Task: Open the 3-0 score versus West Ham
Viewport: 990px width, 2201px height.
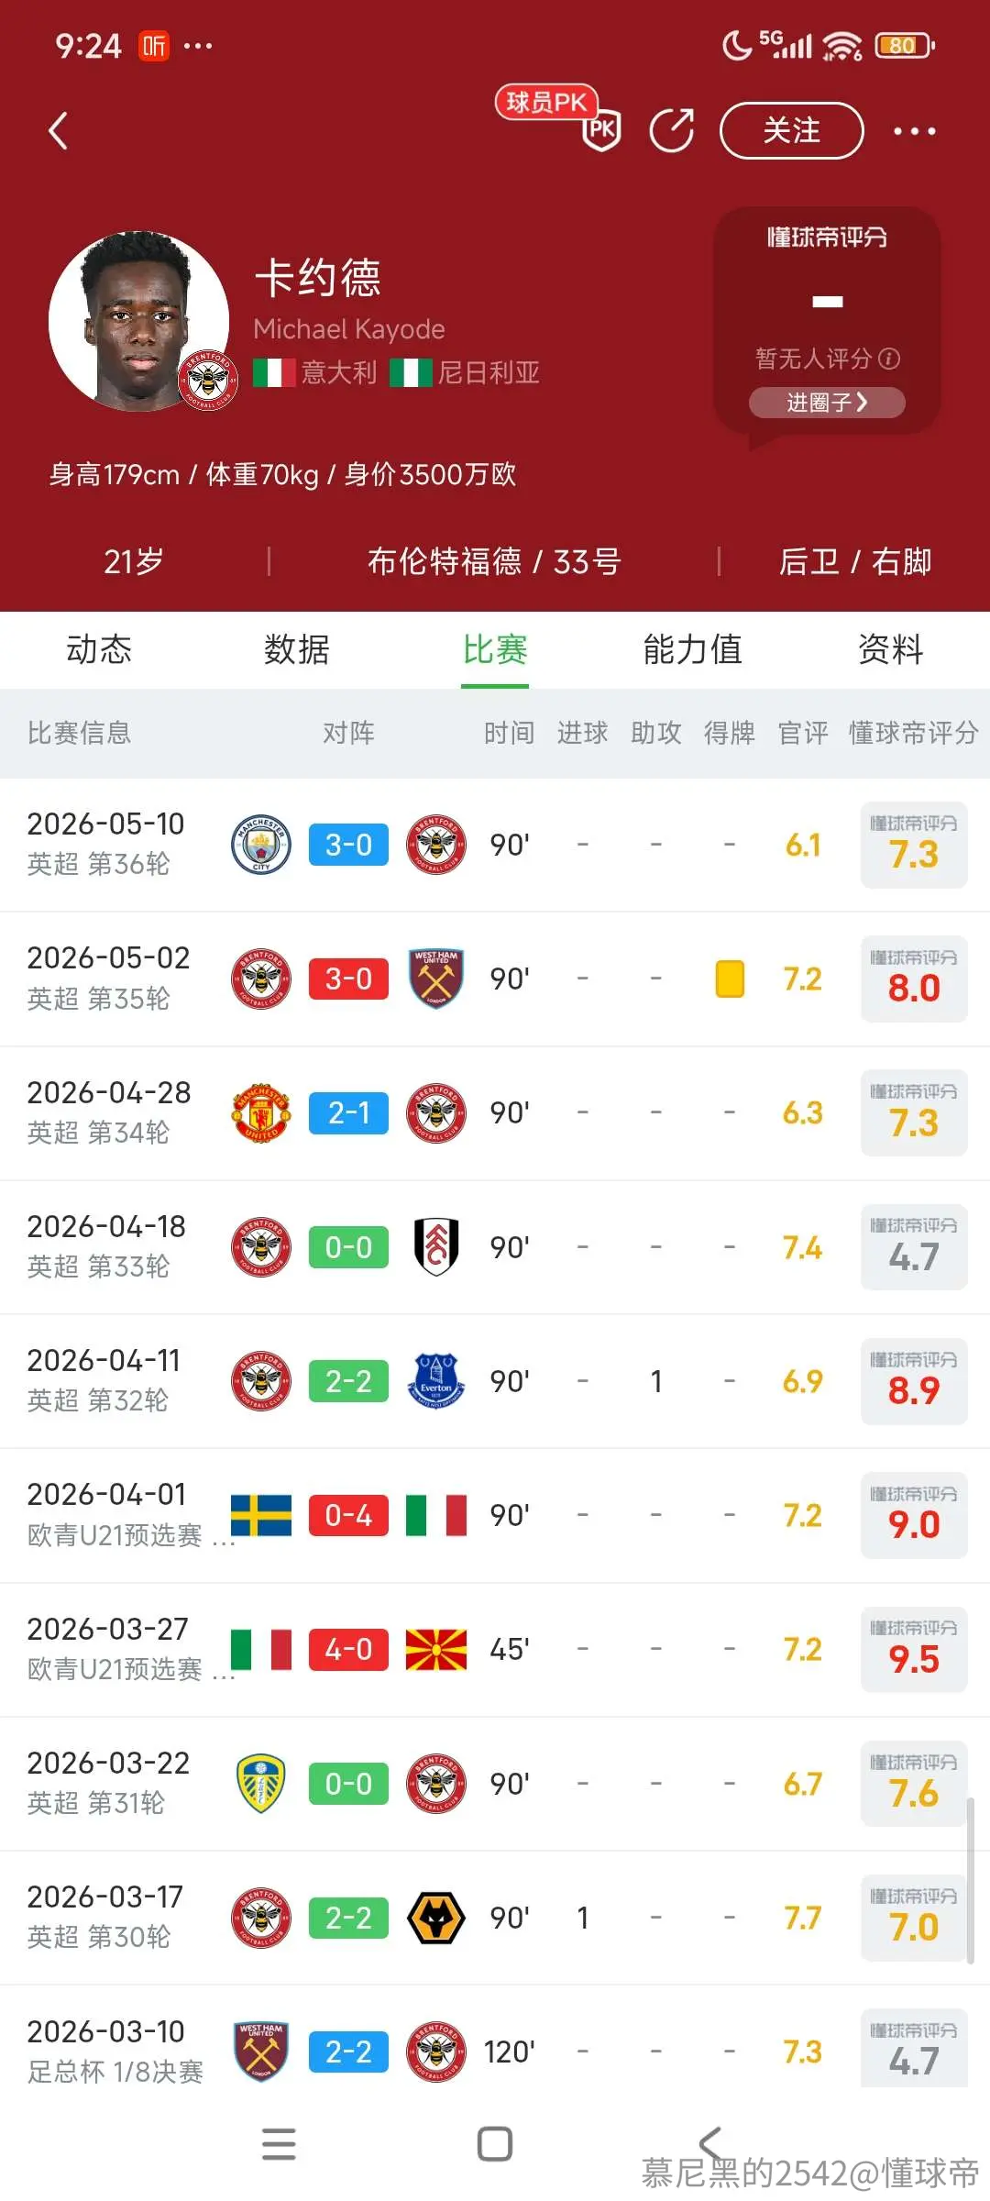Action: 348,979
